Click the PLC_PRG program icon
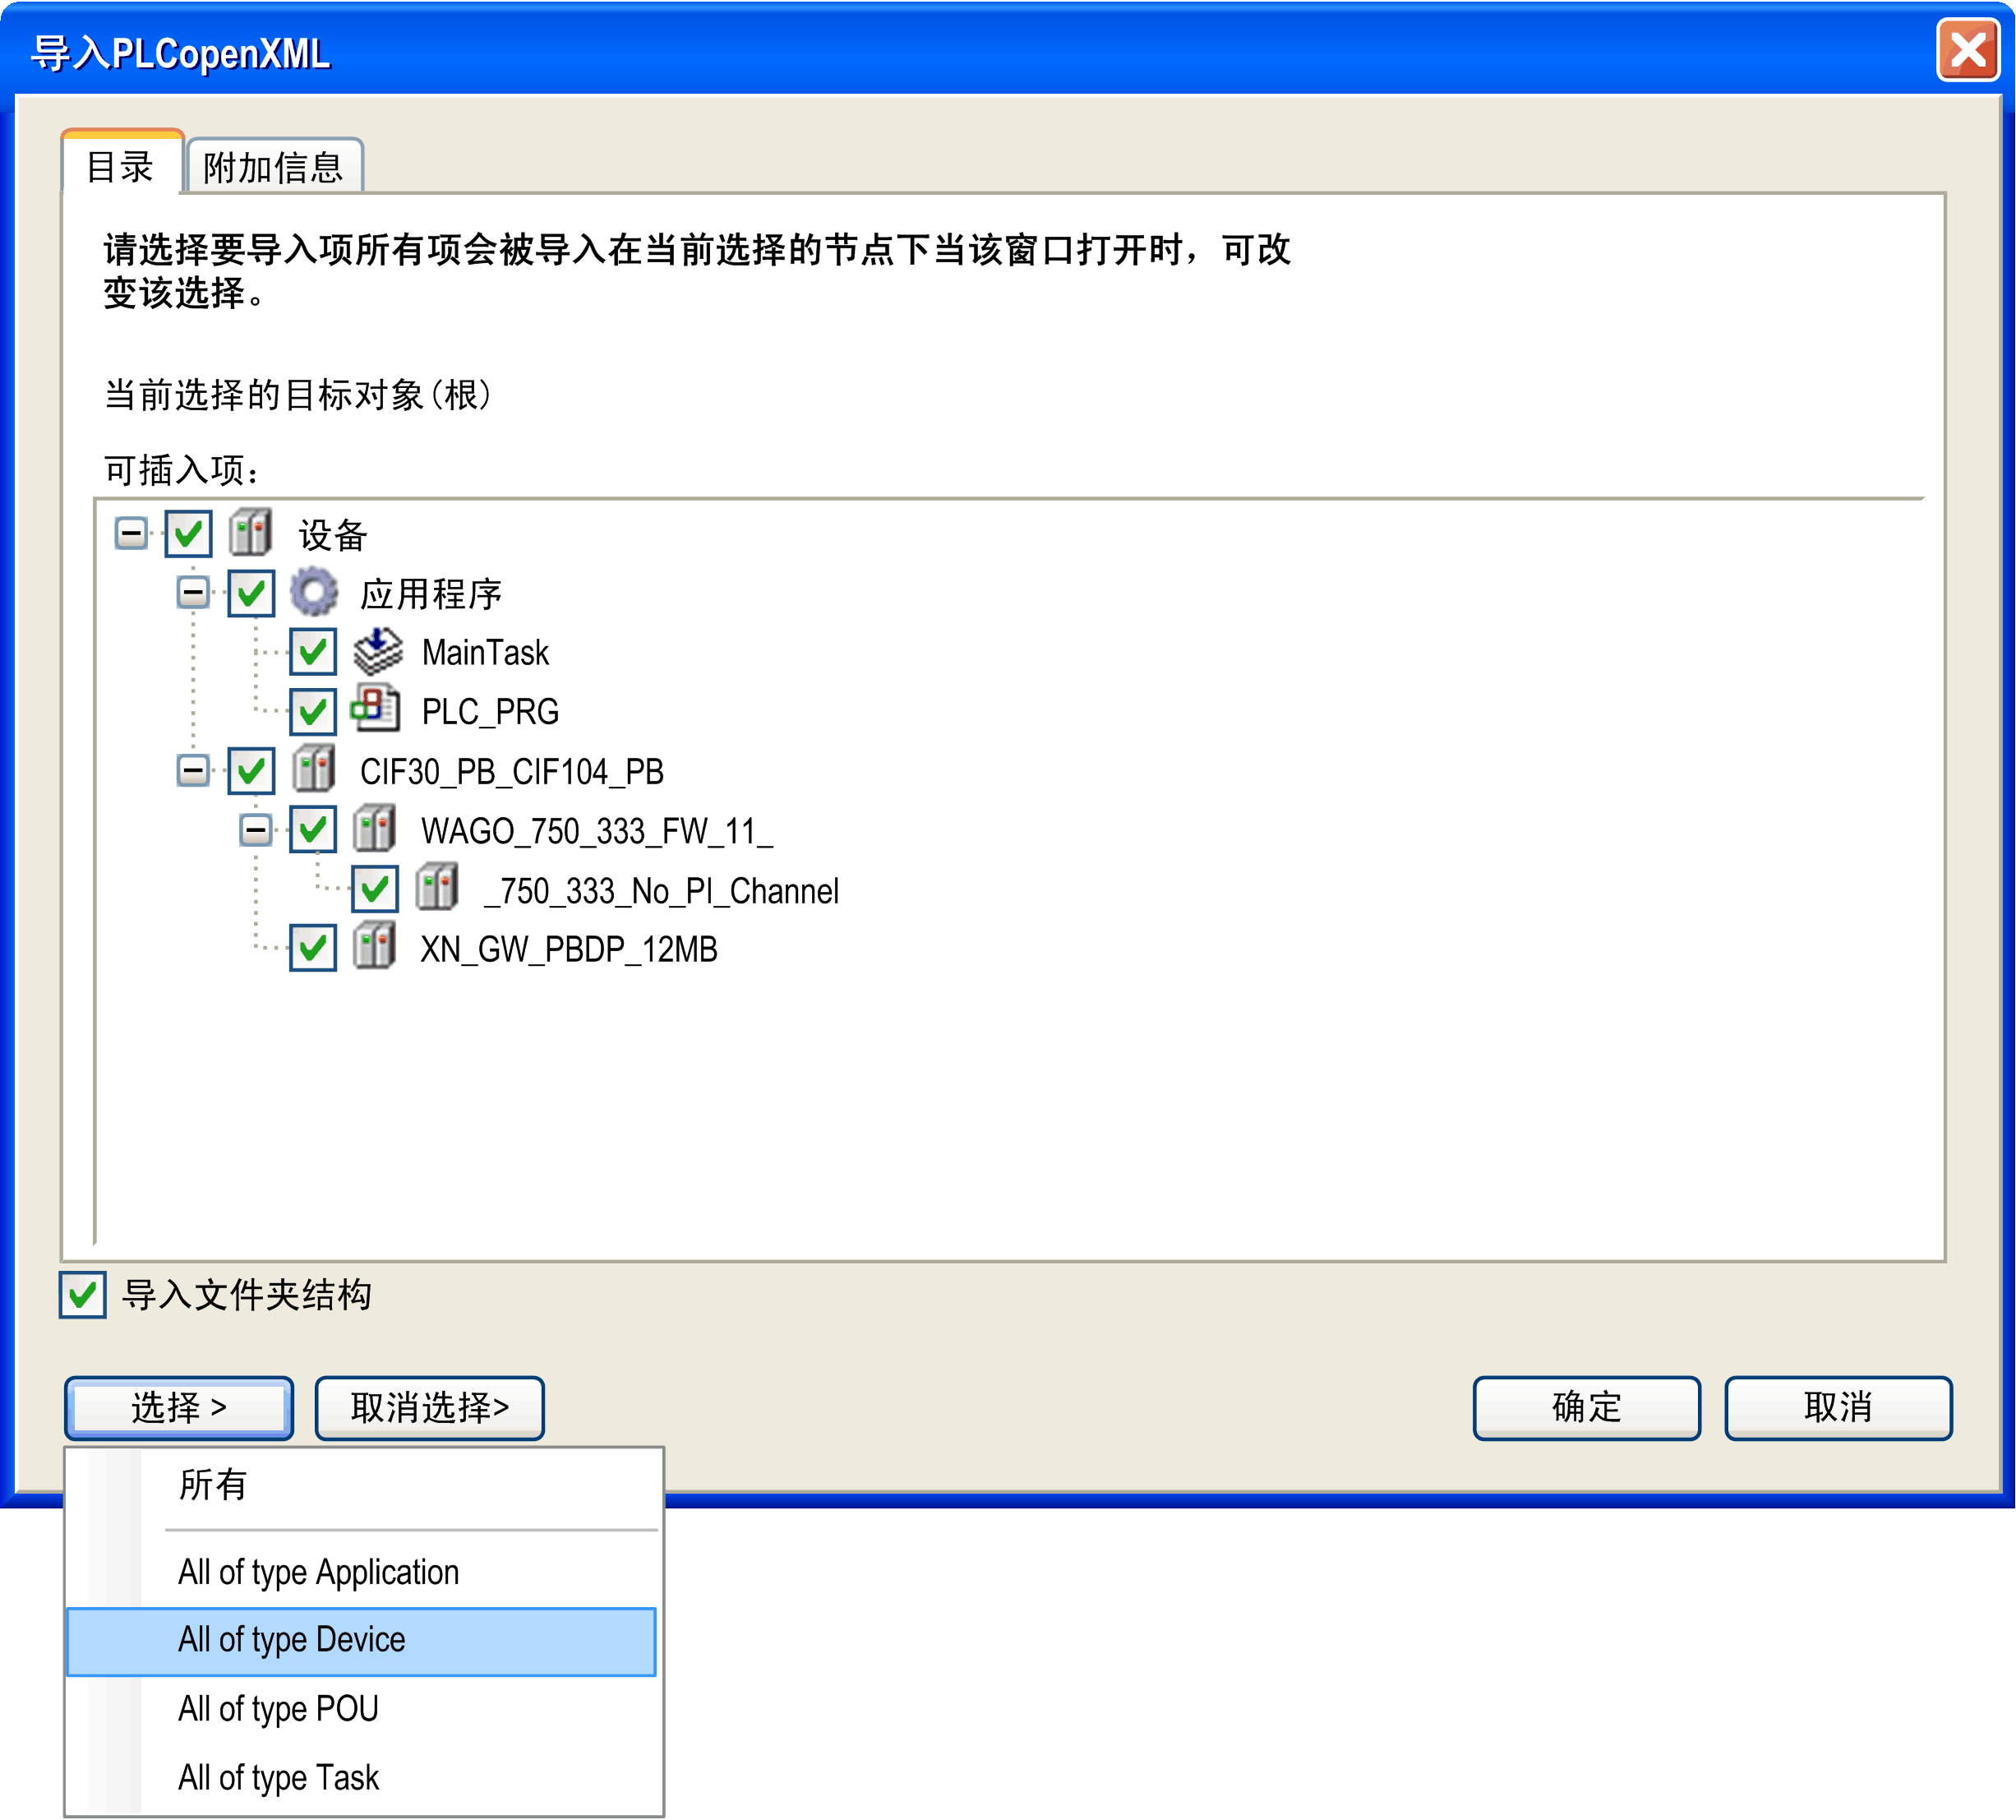The height and width of the screenshot is (1820, 2016). (376, 710)
